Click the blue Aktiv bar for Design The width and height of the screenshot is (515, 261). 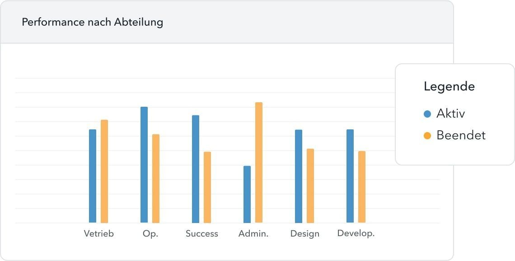299,176
